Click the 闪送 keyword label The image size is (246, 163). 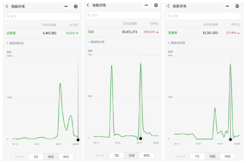pos(91,32)
